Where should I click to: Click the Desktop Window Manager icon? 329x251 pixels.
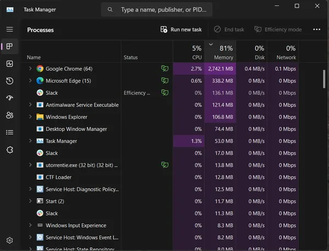[x=40, y=129]
